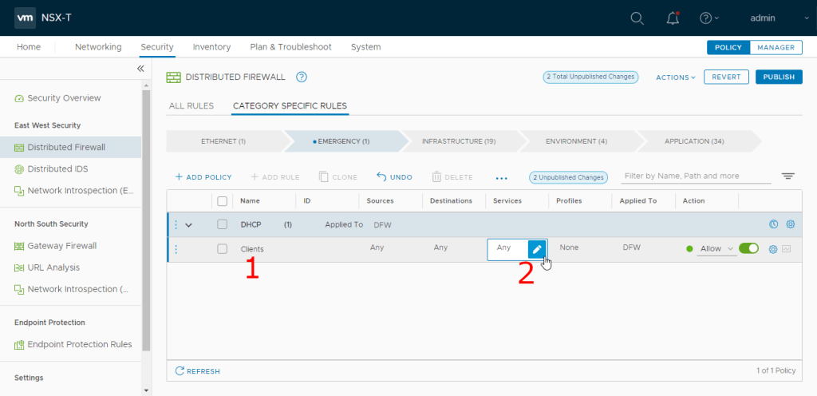Click the filter lines icon beside search
817x396 pixels.
[x=788, y=176]
